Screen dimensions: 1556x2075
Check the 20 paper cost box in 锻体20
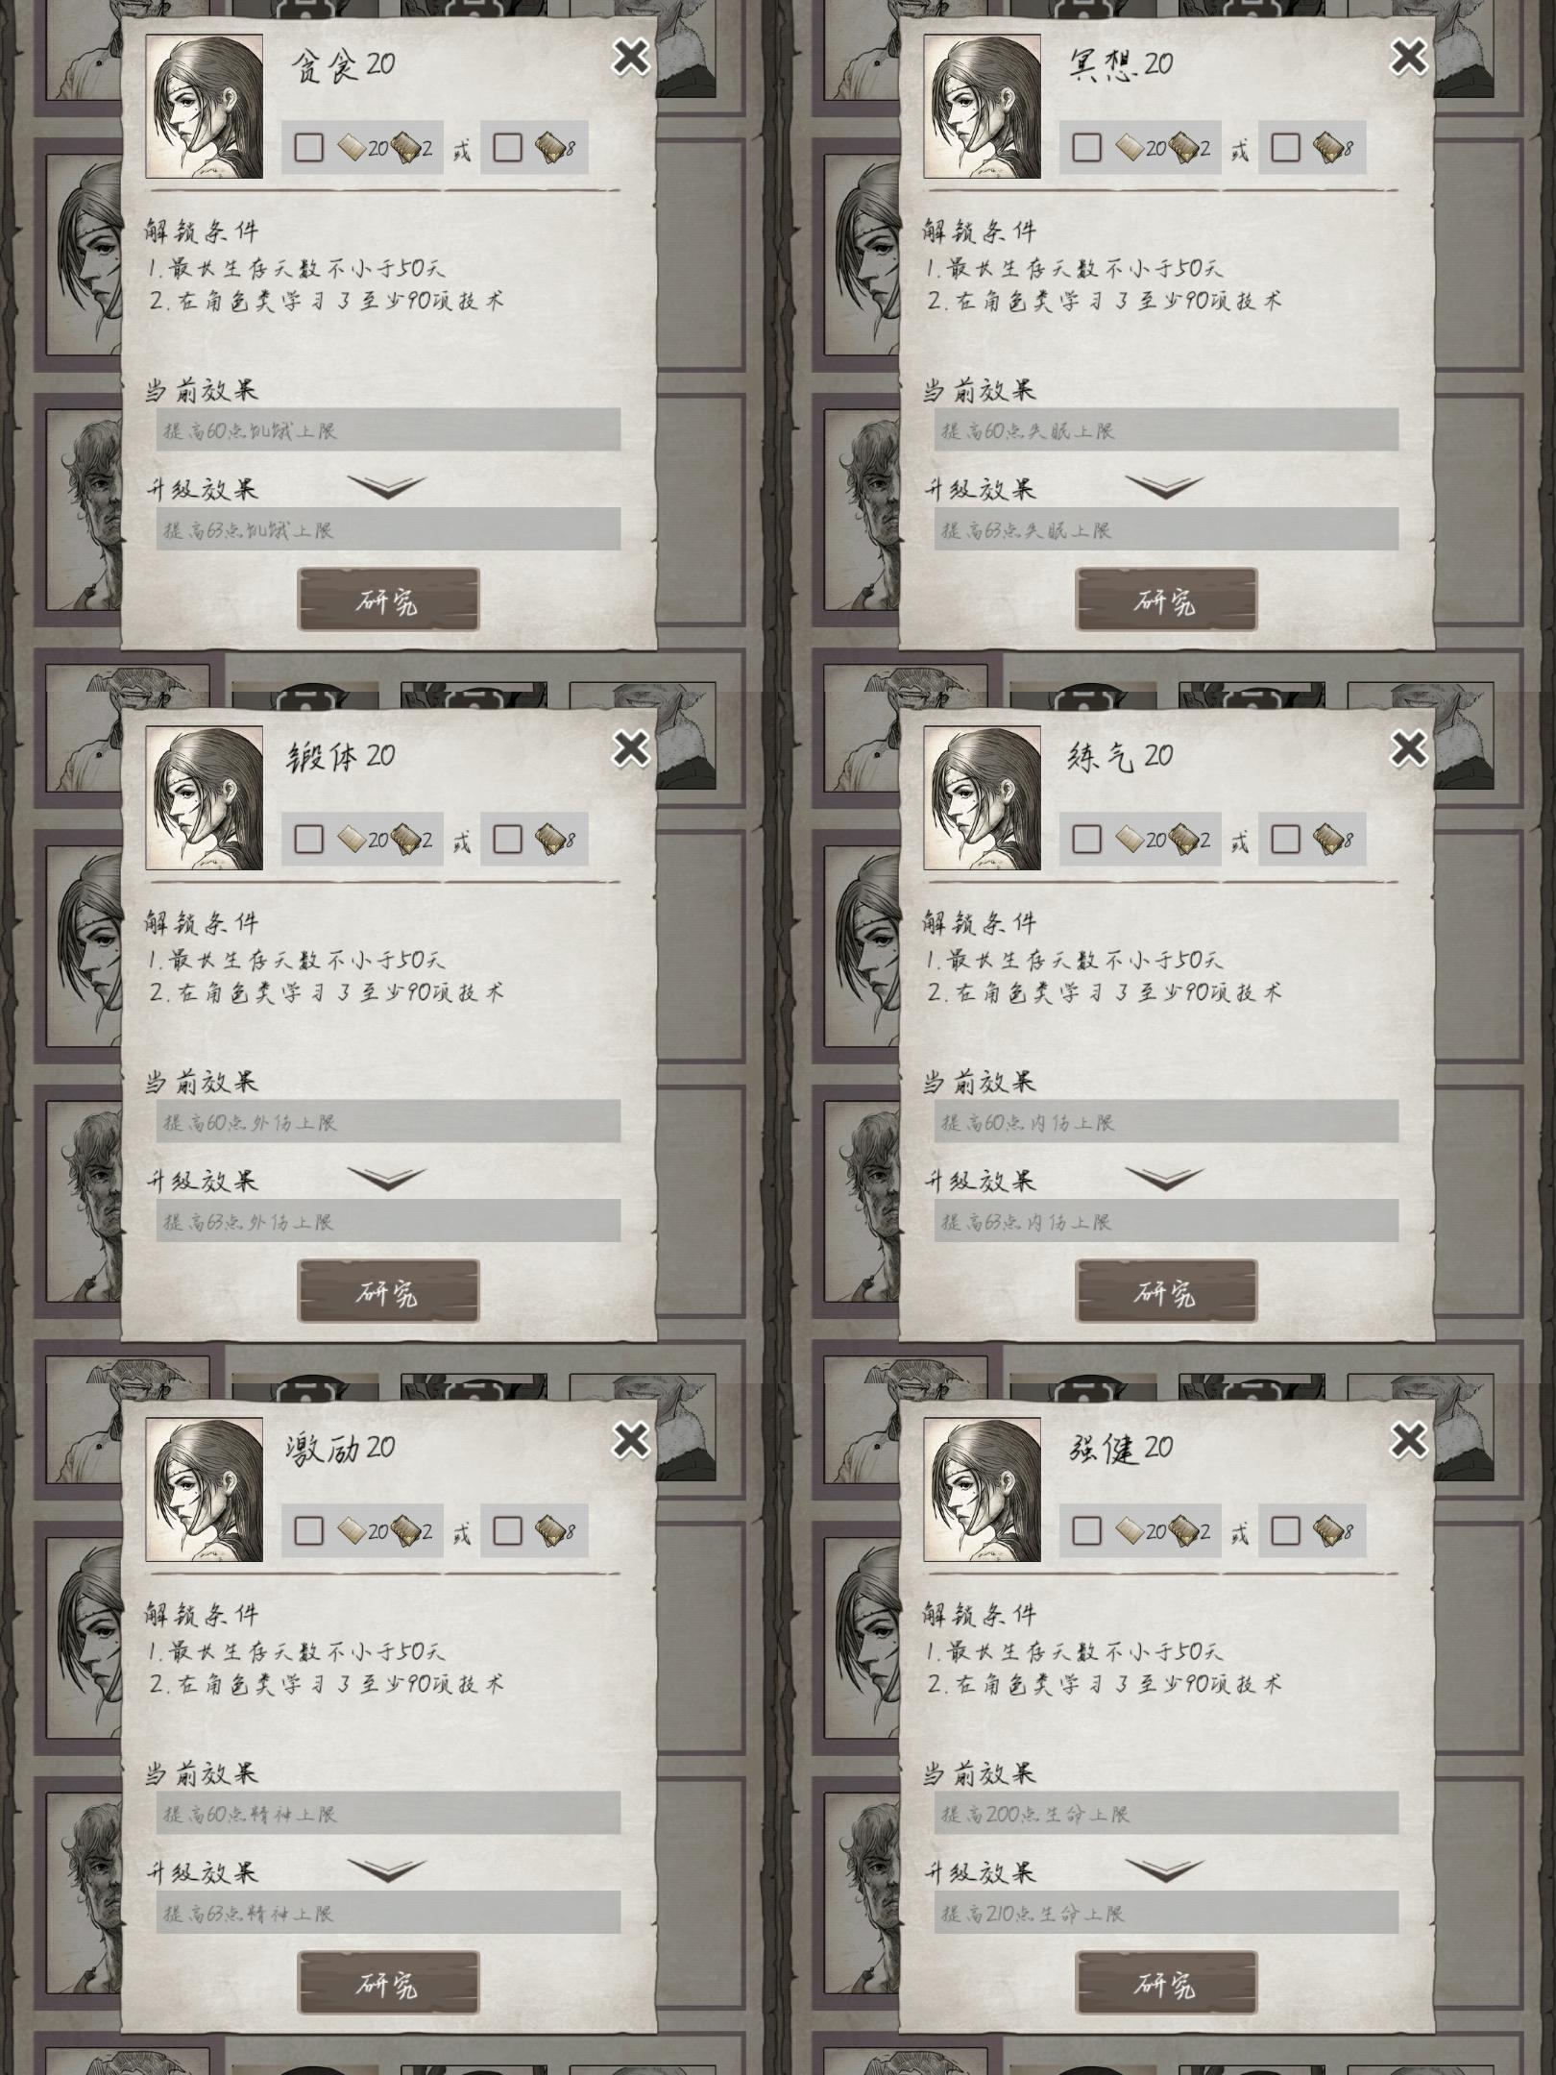point(308,839)
